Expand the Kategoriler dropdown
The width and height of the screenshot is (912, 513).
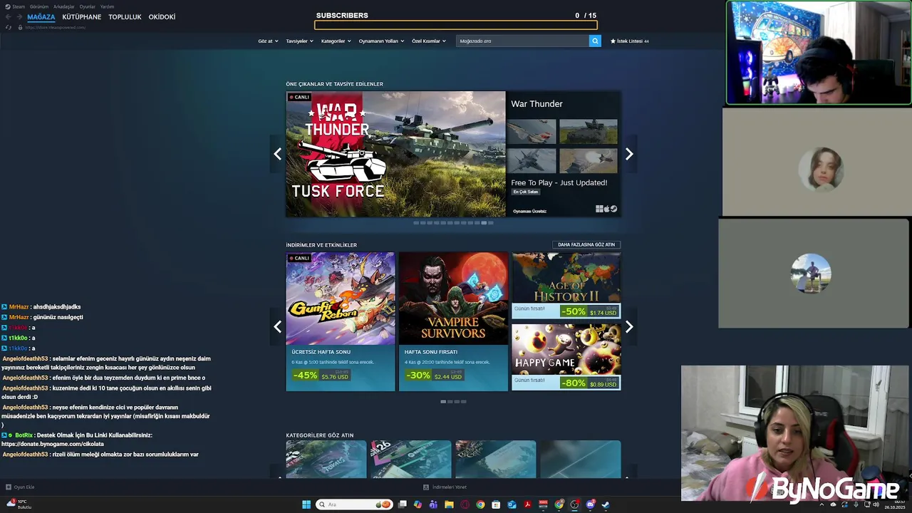coord(336,41)
